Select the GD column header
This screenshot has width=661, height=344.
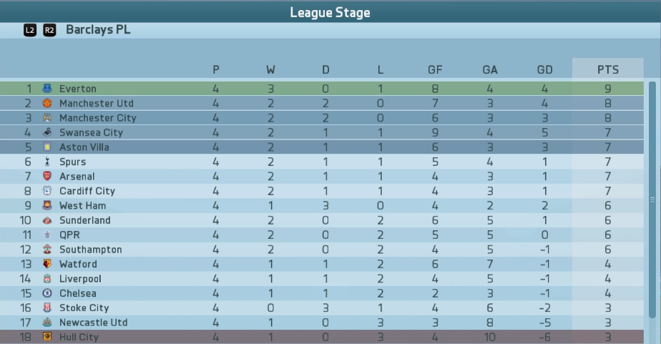[544, 69]
